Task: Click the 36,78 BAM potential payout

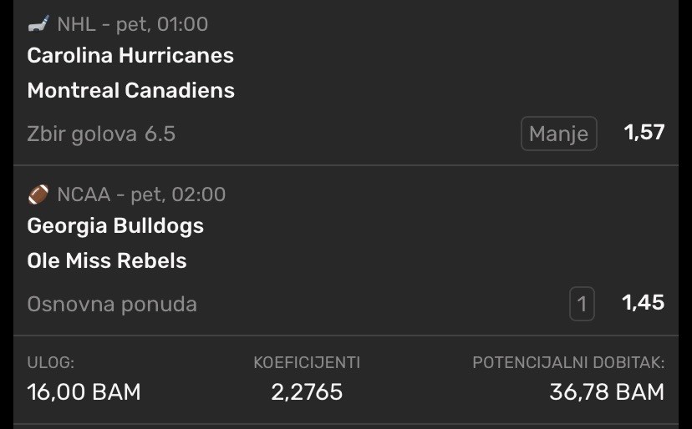Action: point(606,391)
